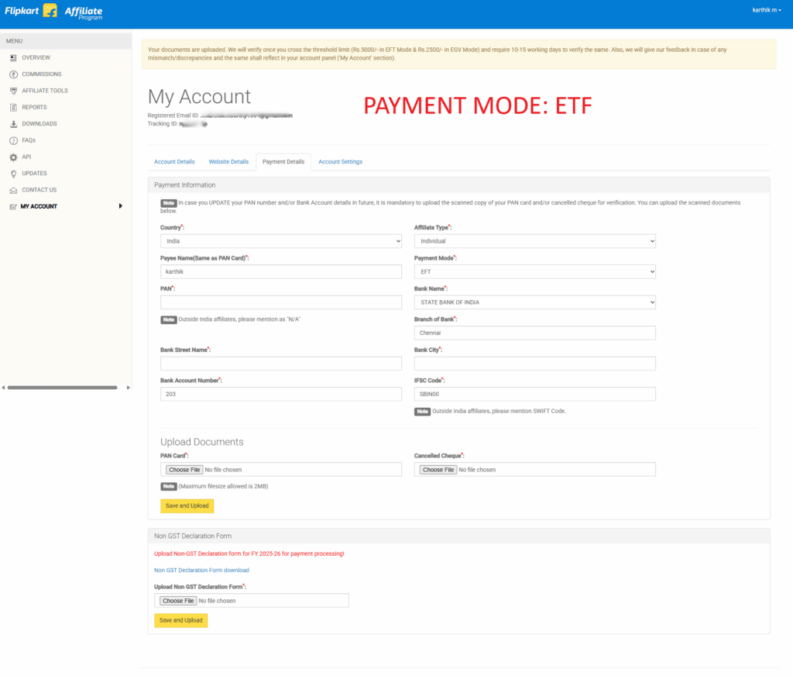Open the karthik m user dropdown
The height and width of the screenshot is (676, 793).
coord(767,10)
